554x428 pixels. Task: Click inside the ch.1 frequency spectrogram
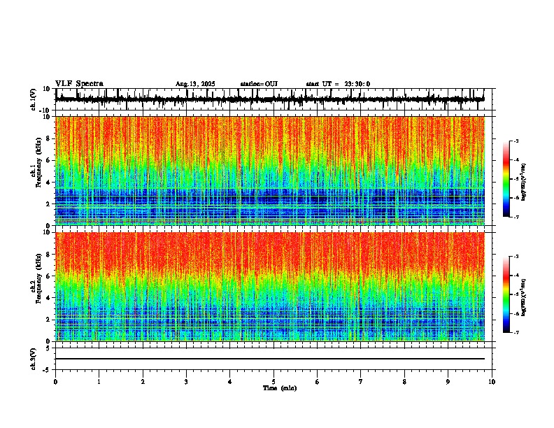click(x=270, y=171)
